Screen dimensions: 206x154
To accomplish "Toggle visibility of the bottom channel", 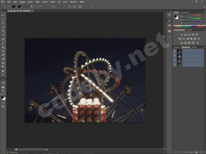I will pos(175,65).
